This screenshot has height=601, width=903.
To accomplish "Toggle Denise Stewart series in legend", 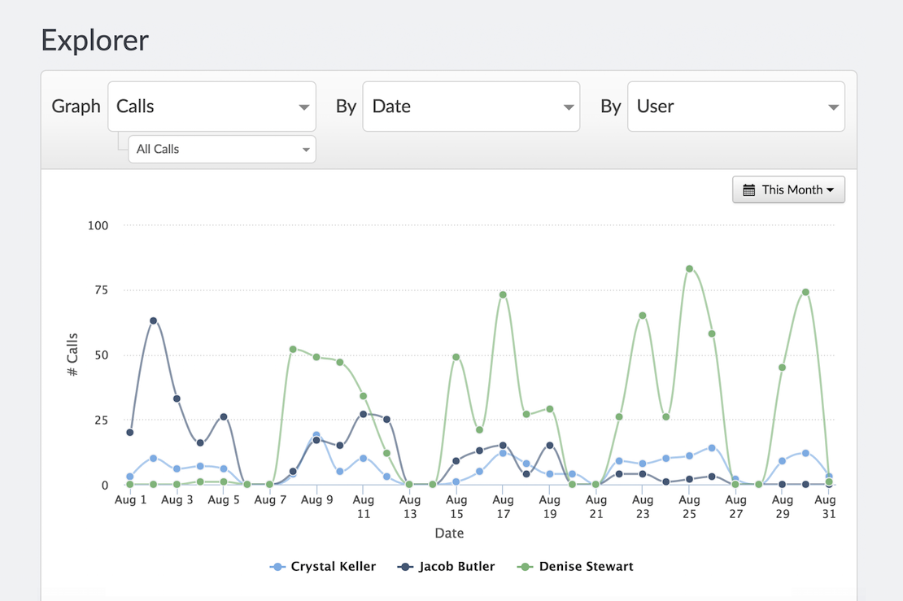I will pyautogui.click(x=575, y=567).
